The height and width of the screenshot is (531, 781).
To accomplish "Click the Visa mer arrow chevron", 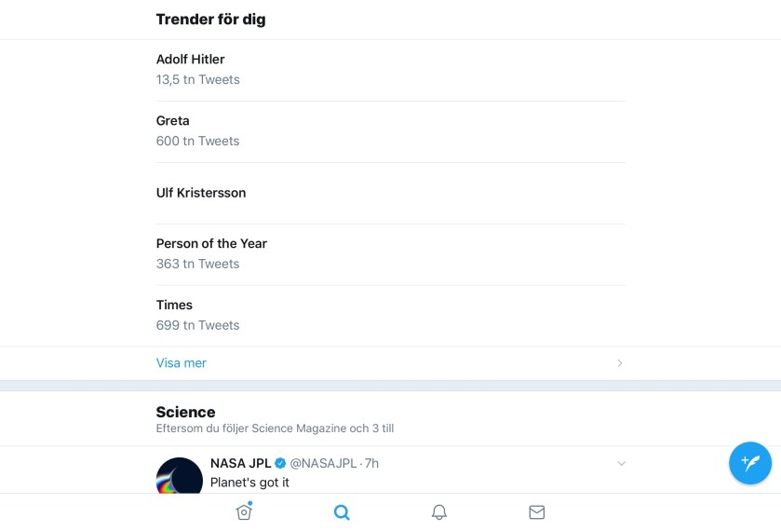I will click(620, 363).
